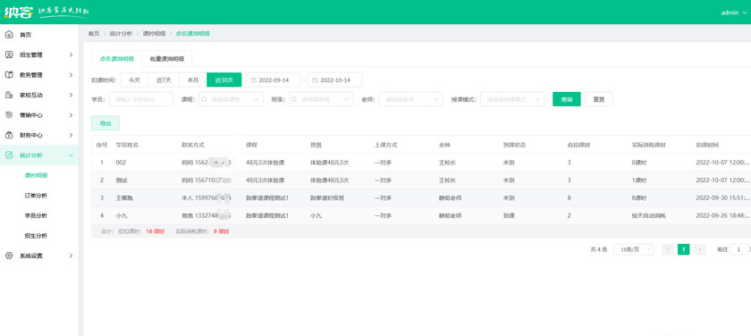Click the calendar icon beside 2022-10-14
Image resolution: width=751 pixels, height=336 pixels.
[315, 80]
